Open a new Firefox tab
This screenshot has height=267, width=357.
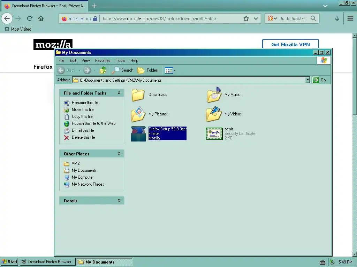[94, 6]
